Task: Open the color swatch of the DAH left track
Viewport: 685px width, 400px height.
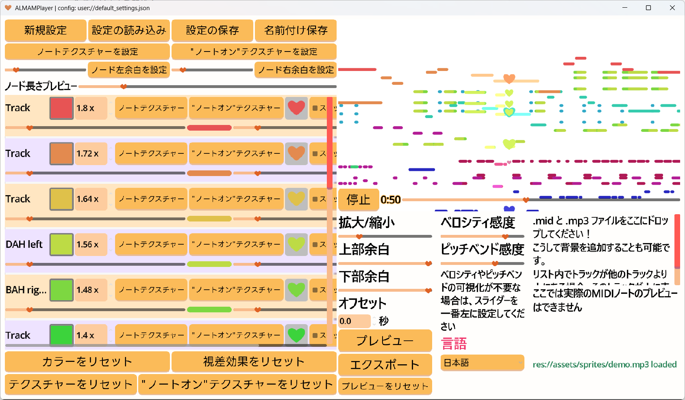Action: point(61,245)
